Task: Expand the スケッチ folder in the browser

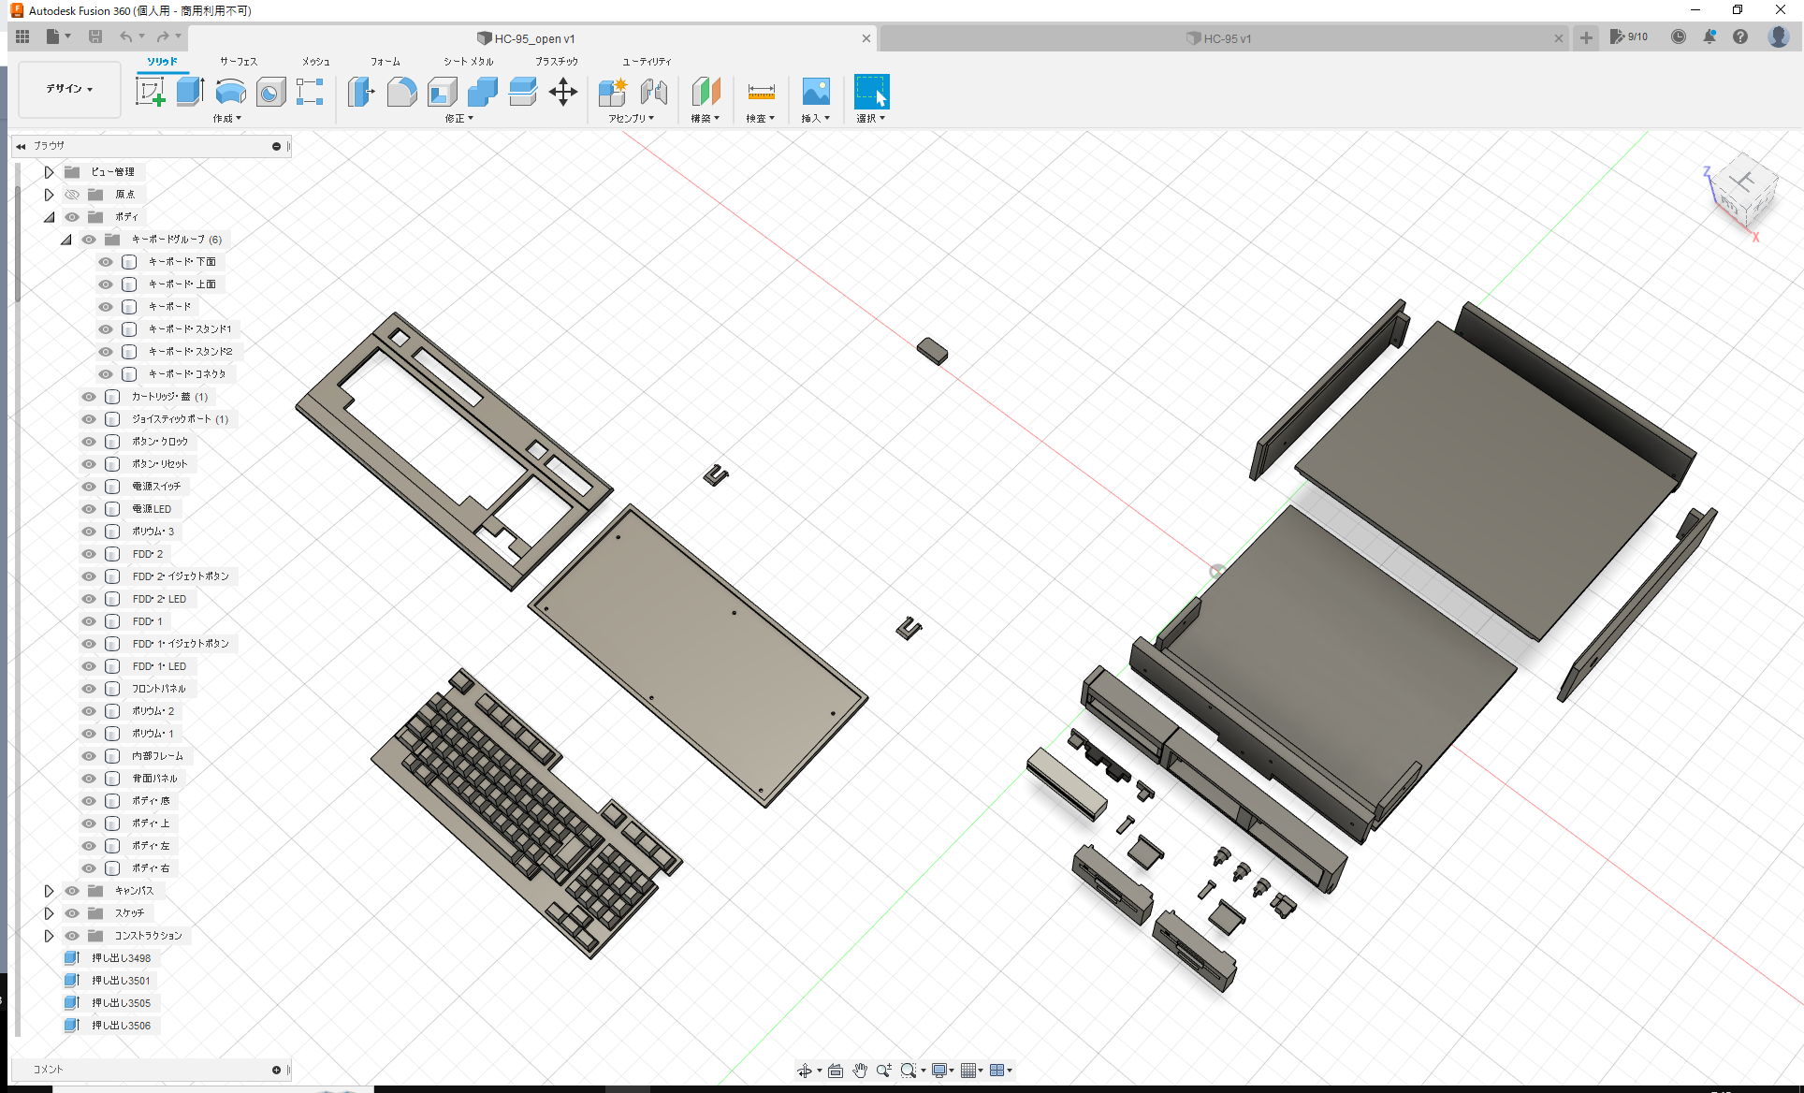Action: 49,912
